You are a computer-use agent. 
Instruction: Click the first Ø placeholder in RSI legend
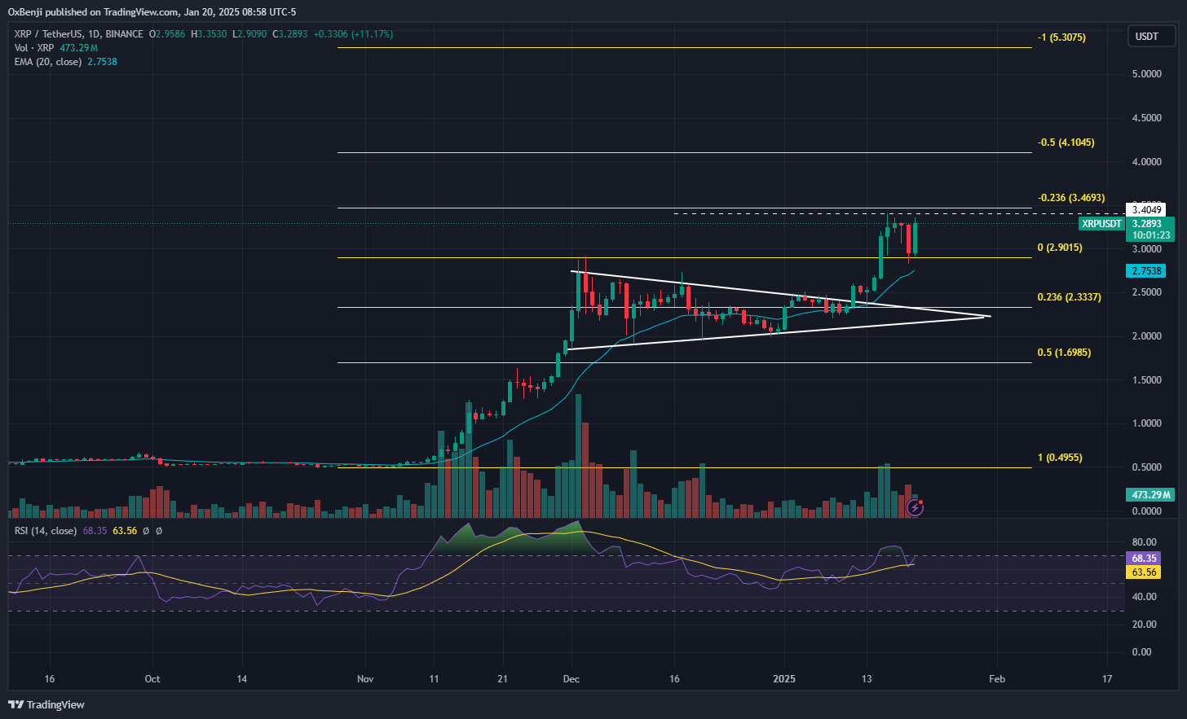click(x=146, y=530)
